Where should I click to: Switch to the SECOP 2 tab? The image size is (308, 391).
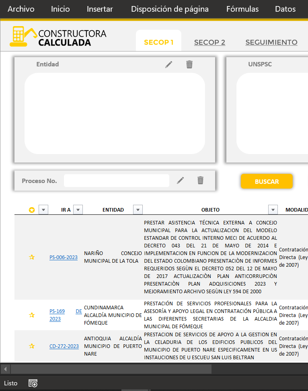point(209,42)
